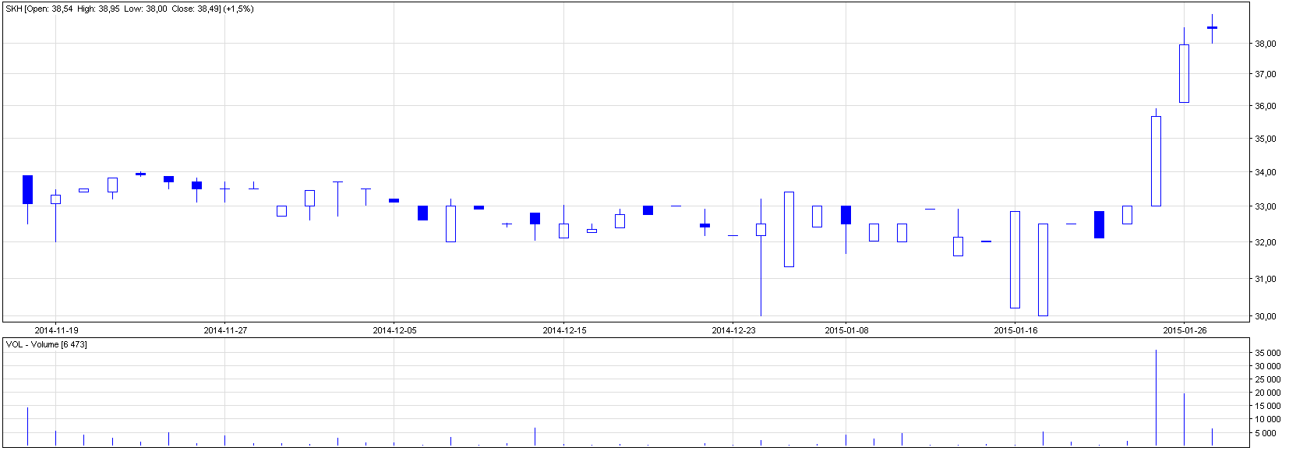Screen dimensions: 1289x451
Task: Select the 36,00 price axis label
Action: click(1265, 106)
